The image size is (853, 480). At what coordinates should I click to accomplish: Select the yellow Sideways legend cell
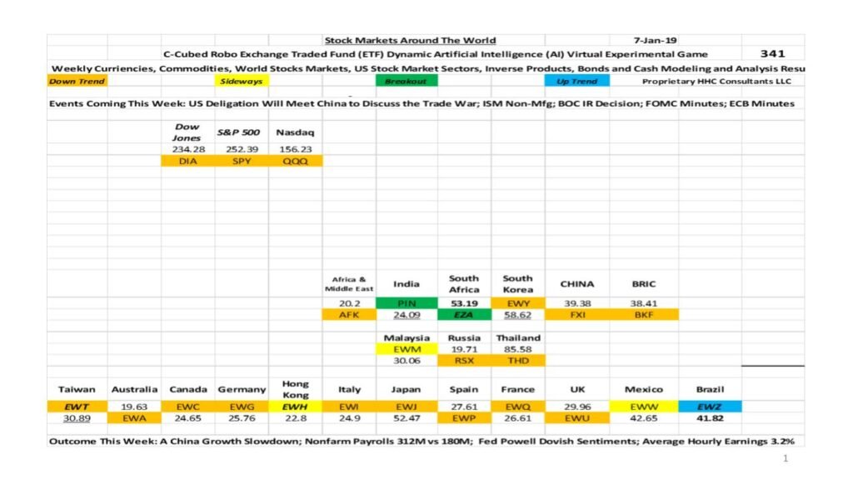point(242,82)
